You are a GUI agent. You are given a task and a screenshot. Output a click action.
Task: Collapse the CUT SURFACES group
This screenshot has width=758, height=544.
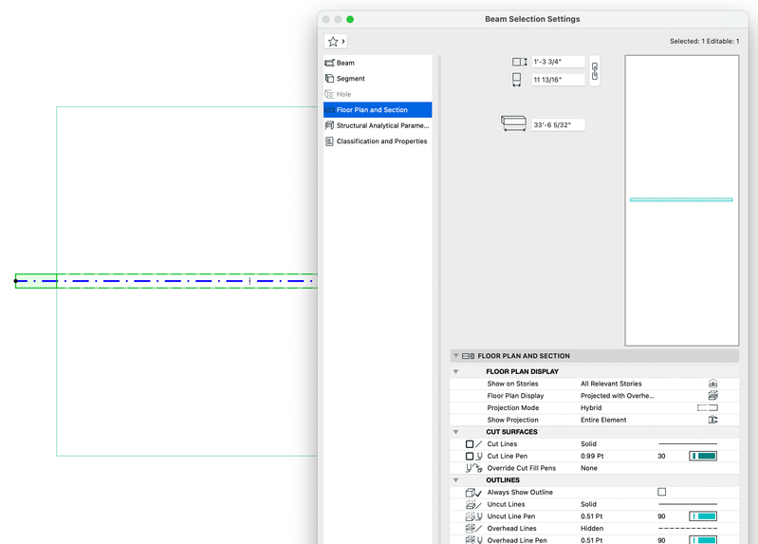455,432
